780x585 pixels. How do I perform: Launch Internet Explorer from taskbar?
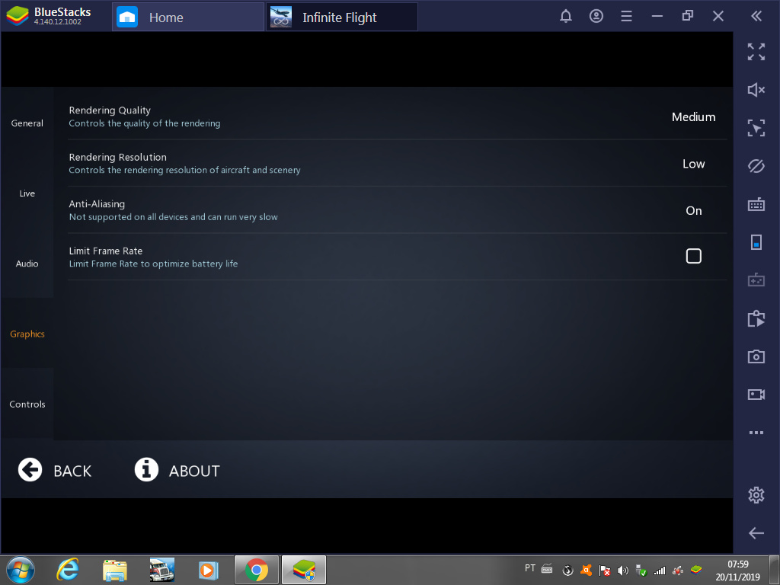tap(68, 570)
